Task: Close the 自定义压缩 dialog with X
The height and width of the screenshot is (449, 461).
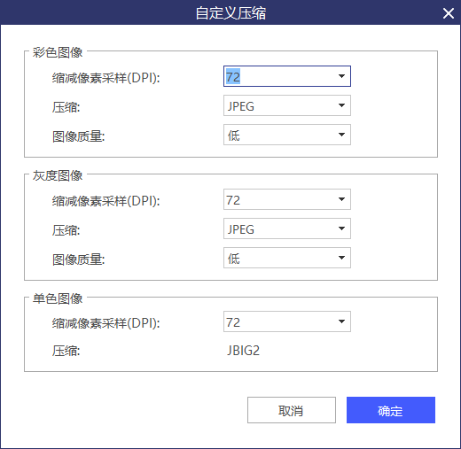Action: pyautogui.click(x=449, y=13)
